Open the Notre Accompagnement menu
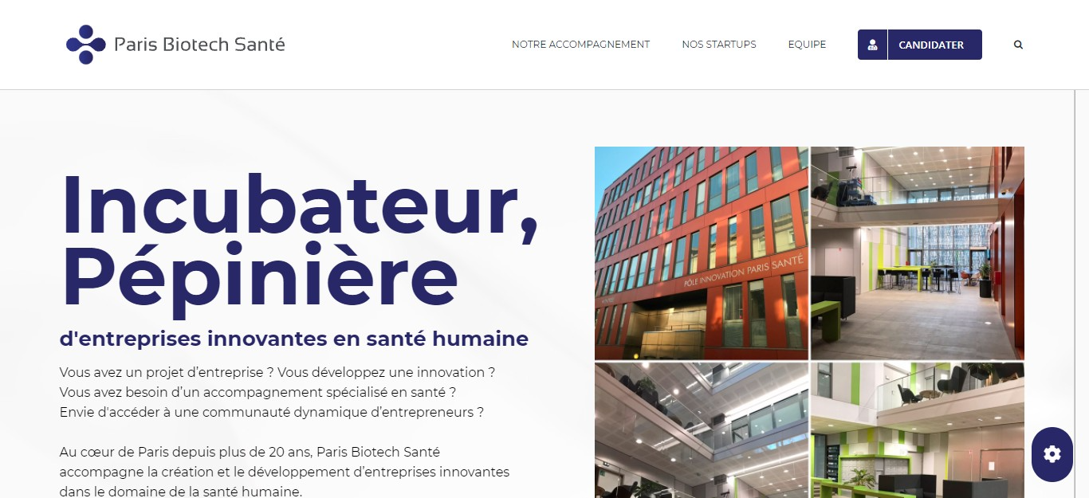Viewport: 1089px width, 498px height. click(580, 45)
